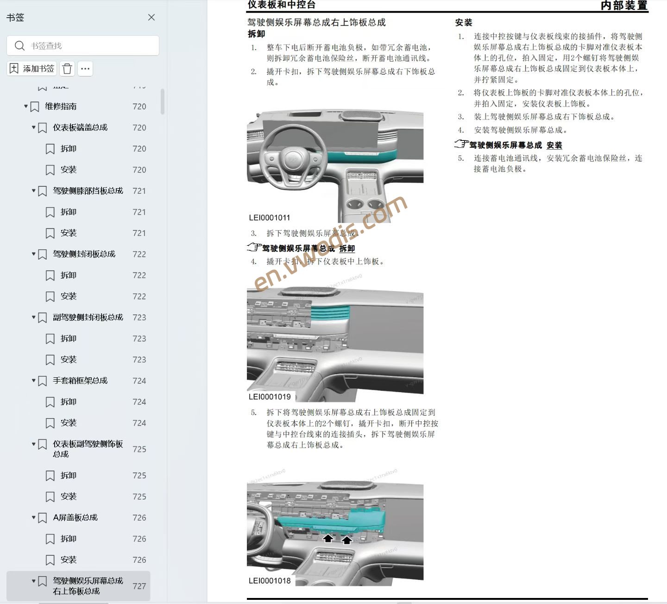This screenshot has height=604, width=667.
Task: Collapse the 驾驶侧膝部挡板总成 node
Action: (x=33, y=191)
